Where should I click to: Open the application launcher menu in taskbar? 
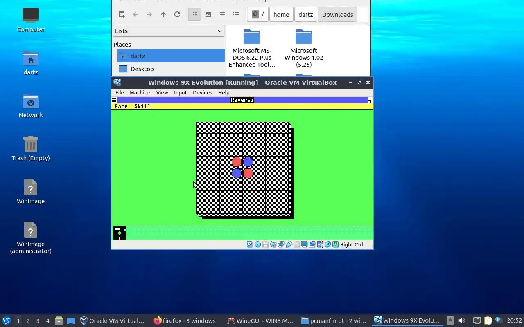point(7,320)
